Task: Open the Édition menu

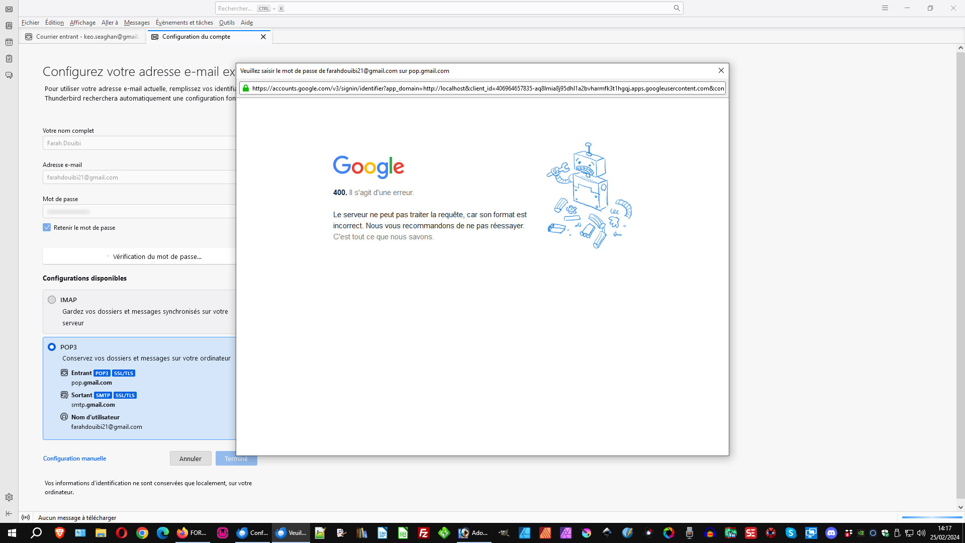Action: tap(54, 23)
